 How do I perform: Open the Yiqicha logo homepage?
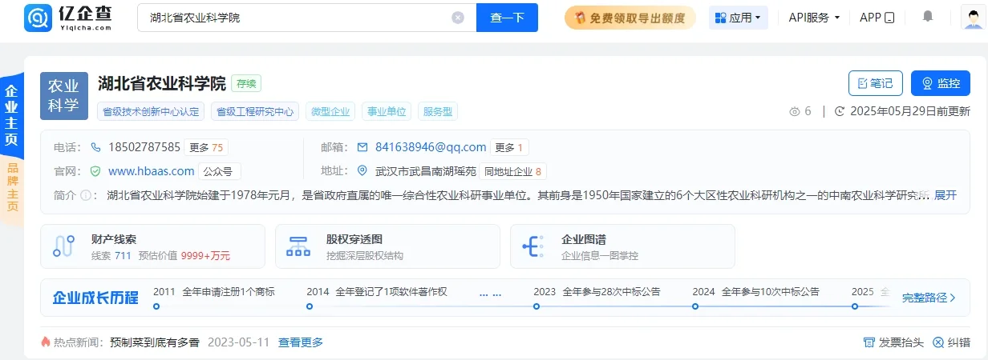tap(69, 17)
